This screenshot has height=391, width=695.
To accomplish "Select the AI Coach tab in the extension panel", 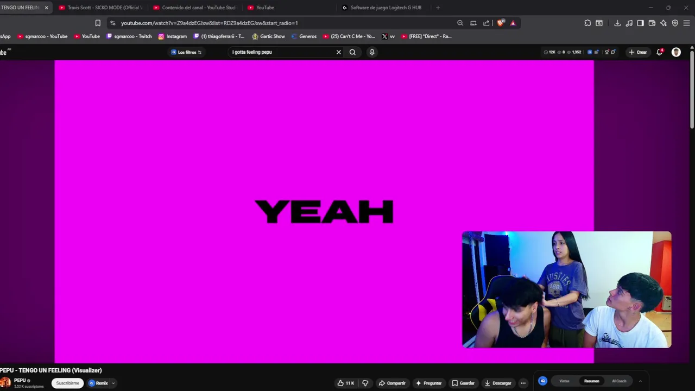I will coord(619,381).
